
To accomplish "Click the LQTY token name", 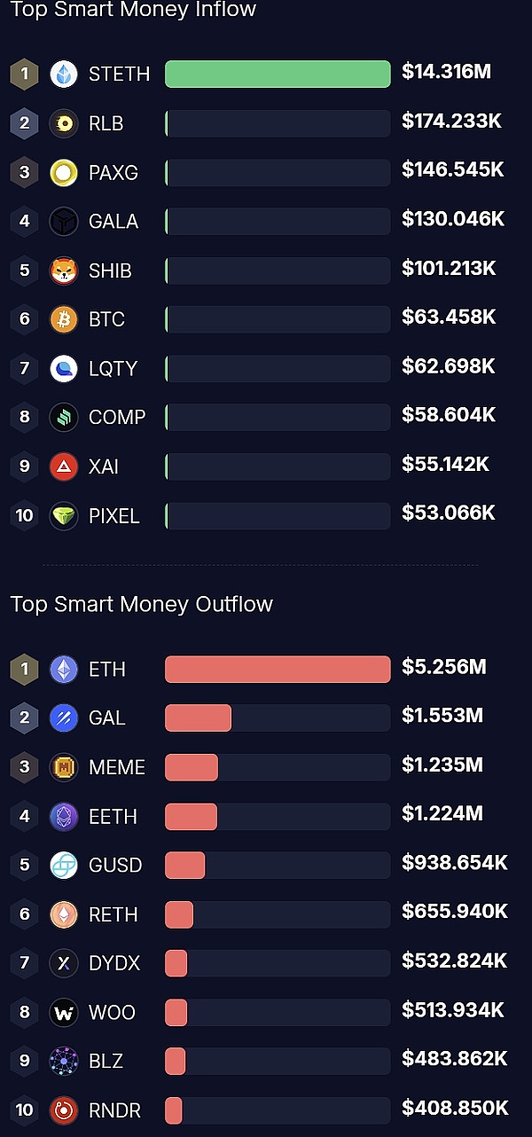I will tap(113, 368).
